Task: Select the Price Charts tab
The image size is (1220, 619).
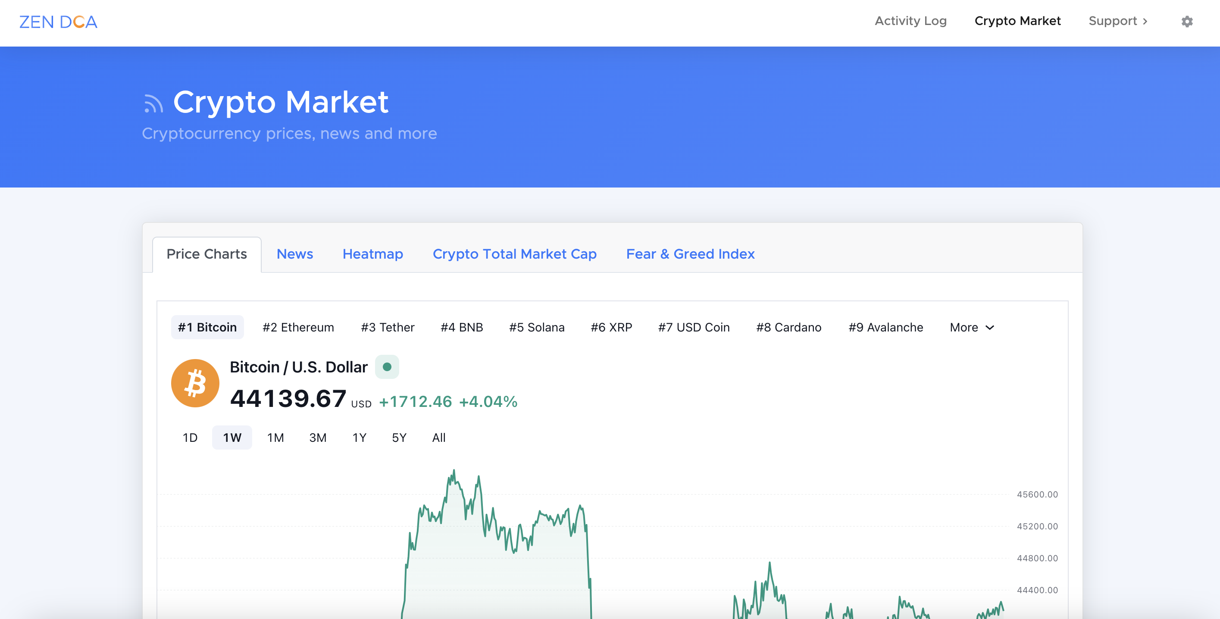Action: 206,254
